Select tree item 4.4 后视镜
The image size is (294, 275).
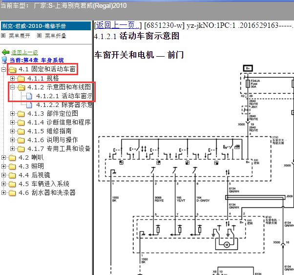(34, 175)
